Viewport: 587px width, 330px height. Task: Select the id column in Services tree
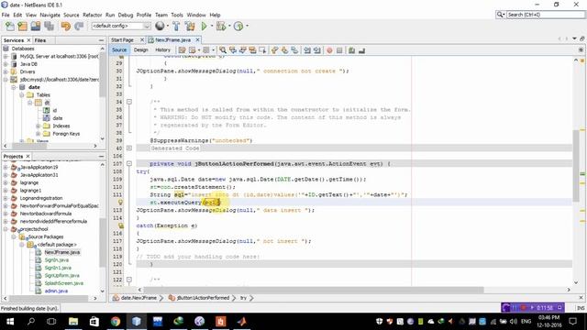tap(55, 110)
